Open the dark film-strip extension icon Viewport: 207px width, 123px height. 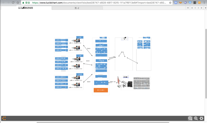pyautogui.click(x=195, y=3)
